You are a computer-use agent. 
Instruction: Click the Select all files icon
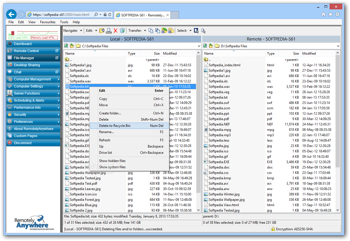[x=196, y=31]
